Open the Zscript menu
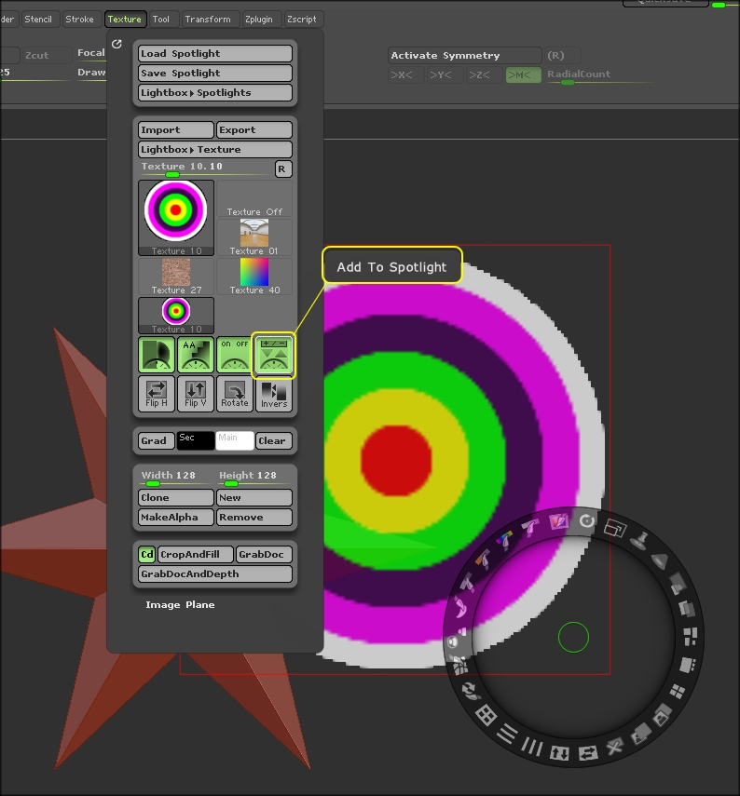 (302, 20)
